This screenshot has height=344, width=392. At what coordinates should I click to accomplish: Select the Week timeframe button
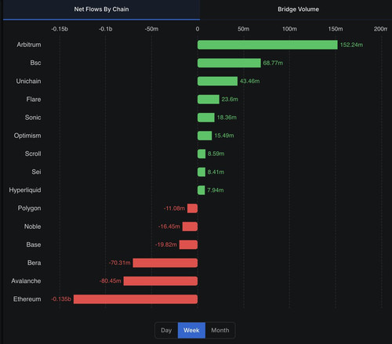(x=191, y=330)
